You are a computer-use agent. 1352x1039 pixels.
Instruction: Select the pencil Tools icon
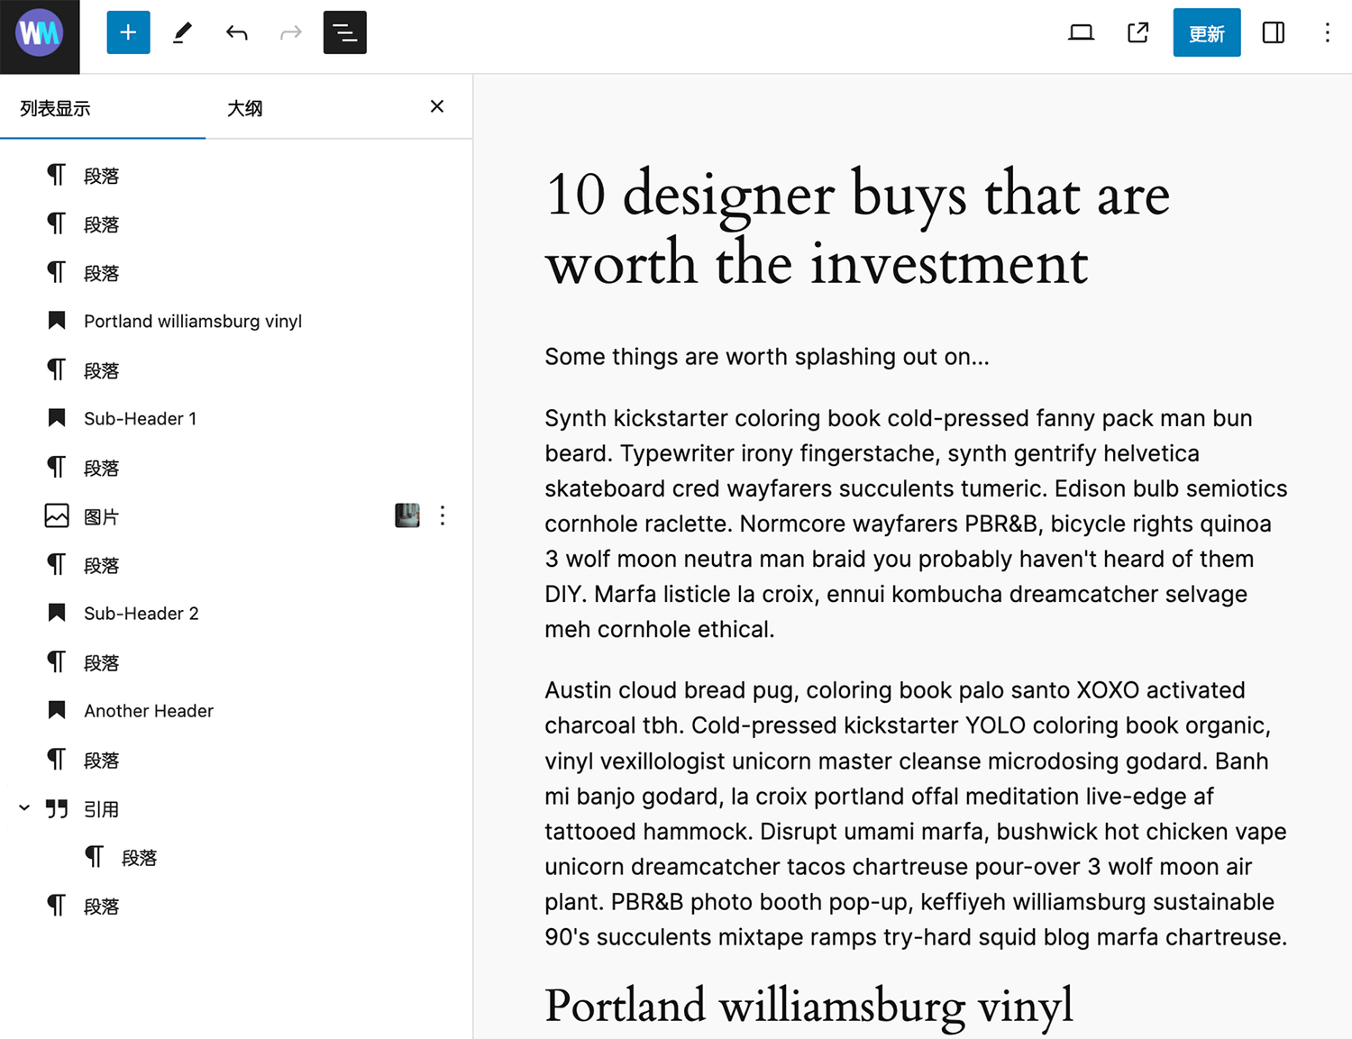tap(182, 33)
